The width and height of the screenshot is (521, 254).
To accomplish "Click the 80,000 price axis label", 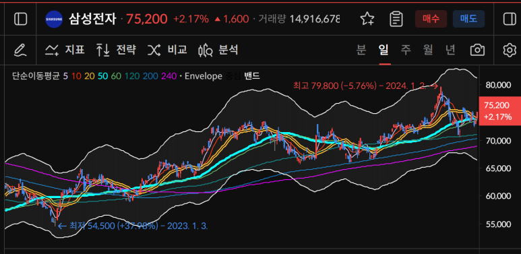I will (x=497, y=85).
